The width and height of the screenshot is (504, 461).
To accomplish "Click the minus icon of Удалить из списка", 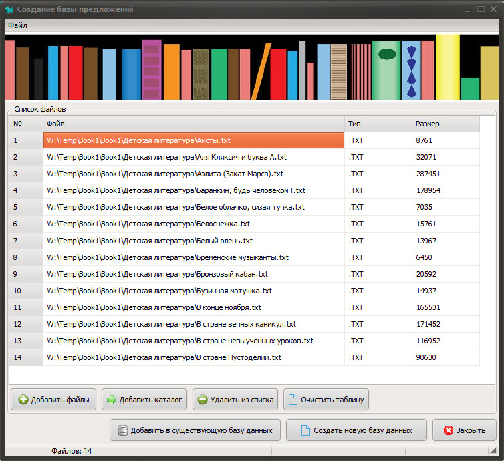I will (x=202, y=400).
